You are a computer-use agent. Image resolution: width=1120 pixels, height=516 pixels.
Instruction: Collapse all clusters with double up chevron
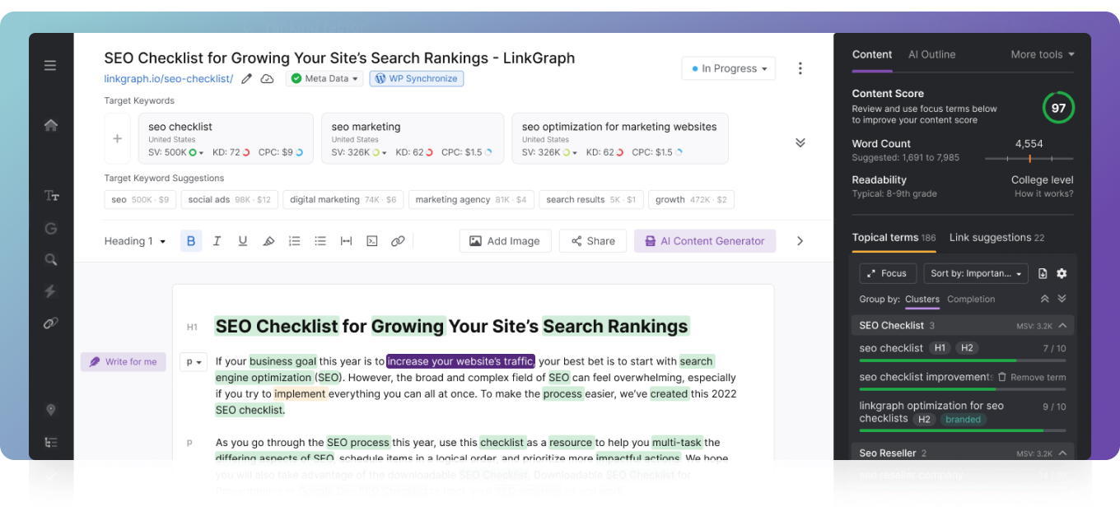pyautogui.click(x=1044, y=299)
